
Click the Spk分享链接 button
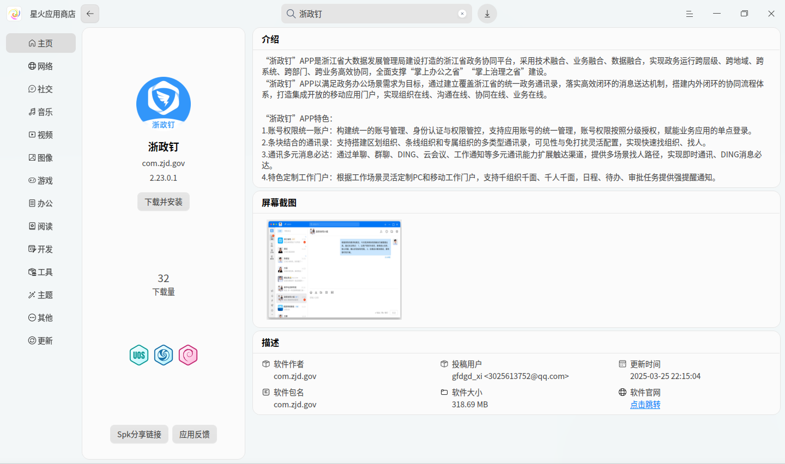pyautogui.click(x=139, y=434)
